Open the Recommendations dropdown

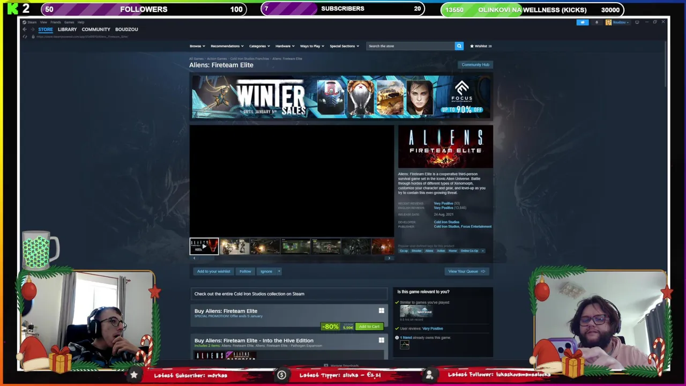tap(227, 46)
